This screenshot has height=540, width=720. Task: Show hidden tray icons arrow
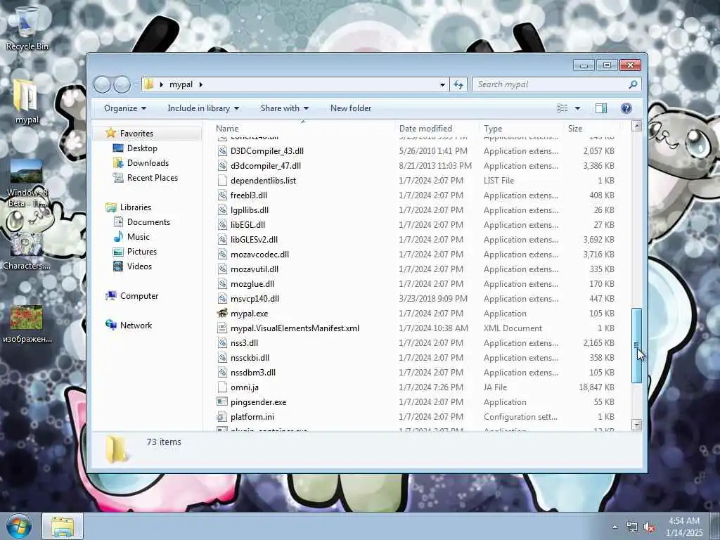615,527
